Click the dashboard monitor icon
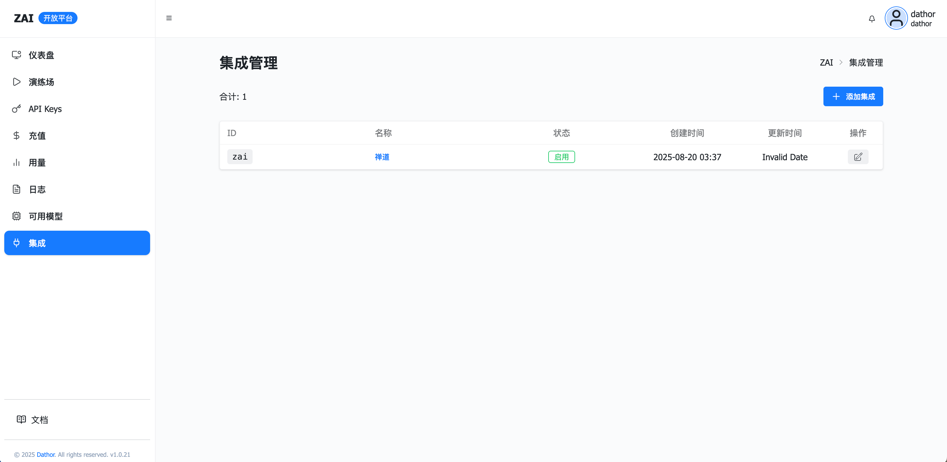Image resolution: width=947 pixels, height=462 pixels. pos(16,55)
